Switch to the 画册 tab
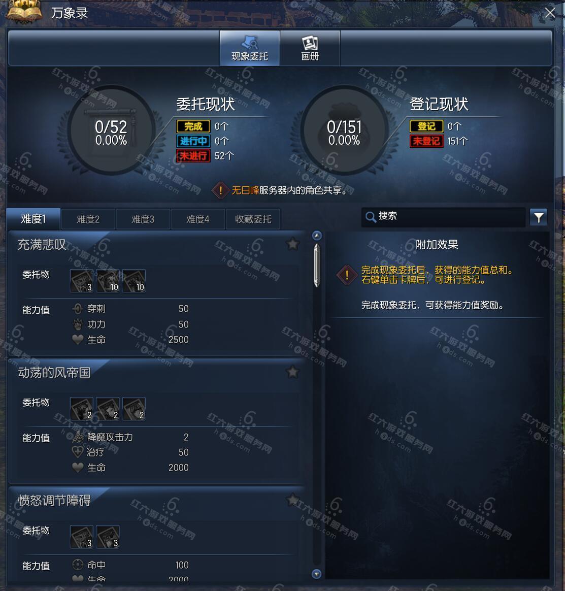Image resolution: width=565 pixels, height=591 pixels. pyautogui.click(x=310, y=48)
